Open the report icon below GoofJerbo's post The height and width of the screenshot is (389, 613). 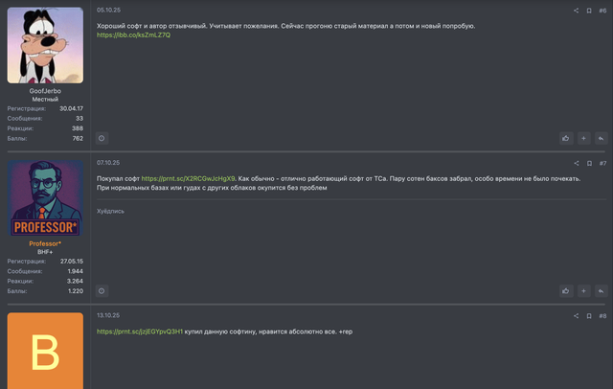click(x=102, y=138)
